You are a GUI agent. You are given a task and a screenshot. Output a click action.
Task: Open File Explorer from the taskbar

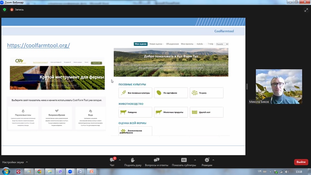click(x=50, y=171)
